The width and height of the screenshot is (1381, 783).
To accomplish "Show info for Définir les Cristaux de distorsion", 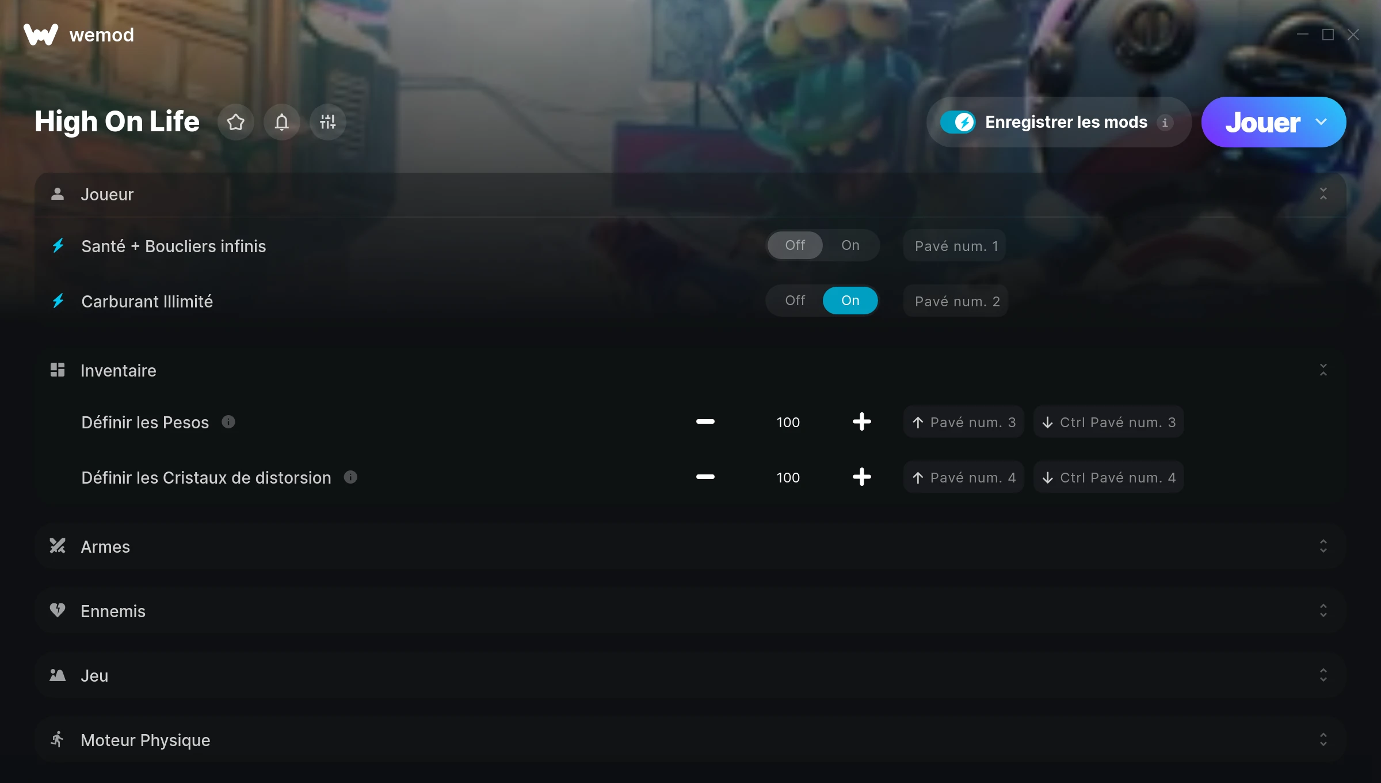I will pos(350,477).
